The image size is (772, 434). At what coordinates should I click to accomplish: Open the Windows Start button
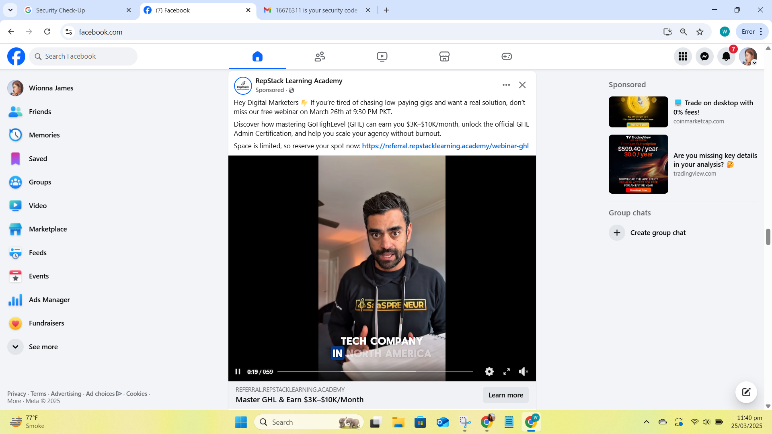(241, 422)
